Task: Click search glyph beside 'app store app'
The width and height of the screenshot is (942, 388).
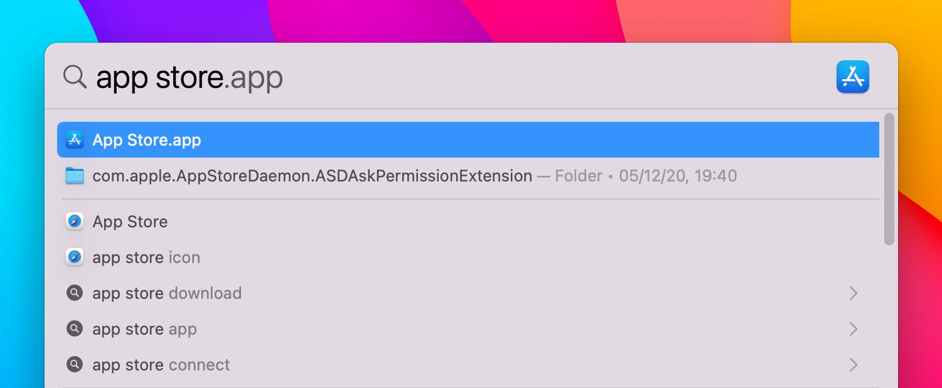Action: coord(75,329)
